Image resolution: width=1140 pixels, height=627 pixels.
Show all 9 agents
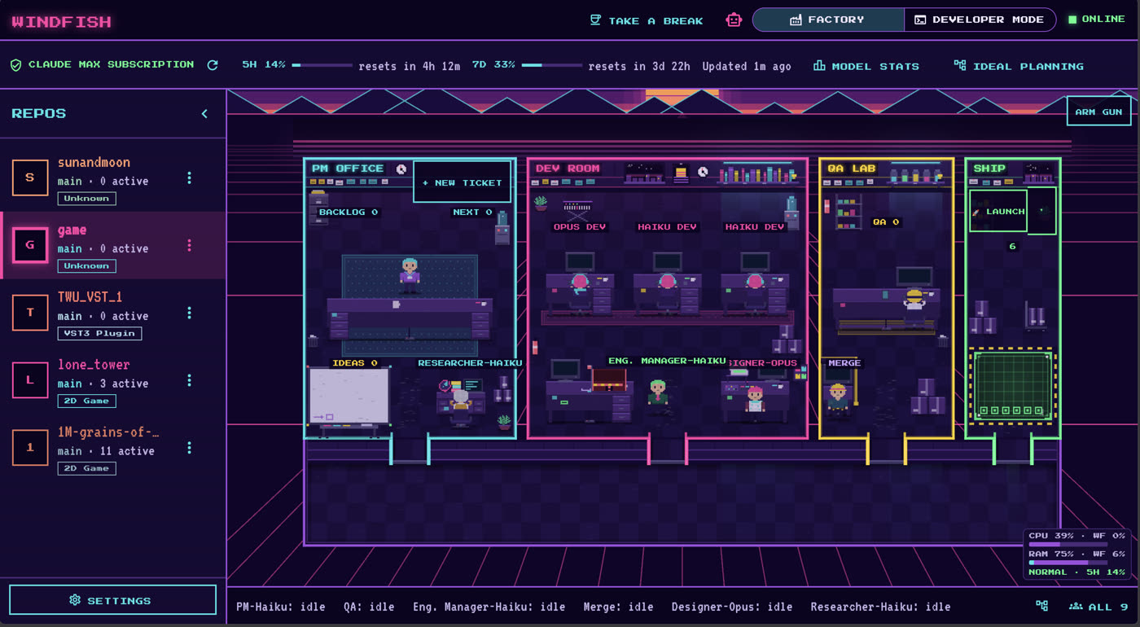coord(1098,607)
